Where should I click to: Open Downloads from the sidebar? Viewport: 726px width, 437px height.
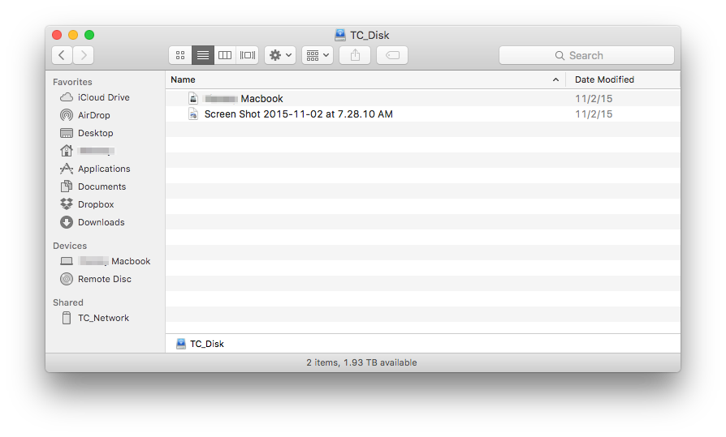[92, 222]
